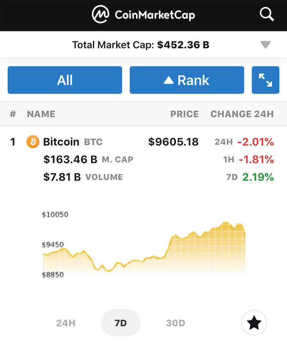The width and height of the screenshot is (287, 345).
Task: Click the yellow Bitcoin price chart
Action: [x=144, y=248]
